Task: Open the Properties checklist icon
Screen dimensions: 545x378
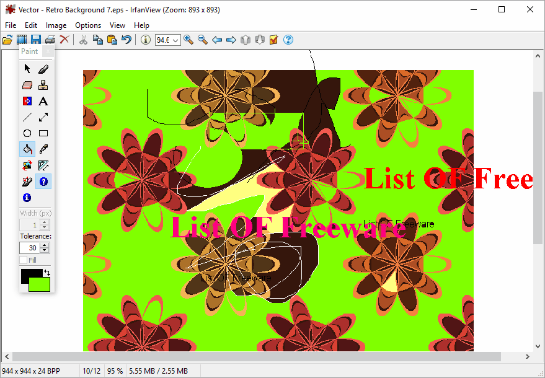Action: pos(274,40)
